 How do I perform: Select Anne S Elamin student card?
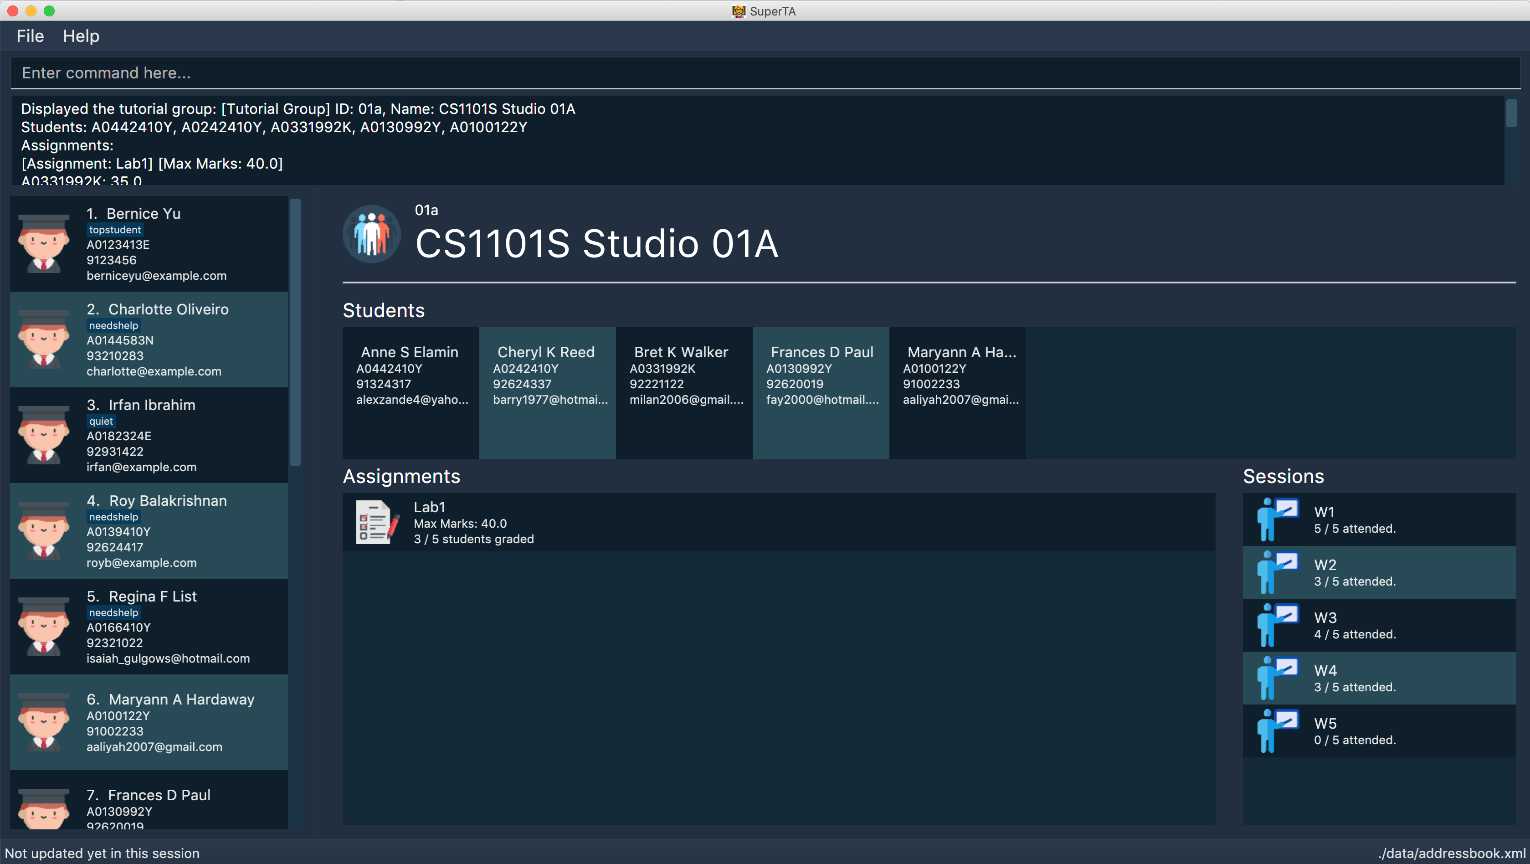[x=411, y=393]
